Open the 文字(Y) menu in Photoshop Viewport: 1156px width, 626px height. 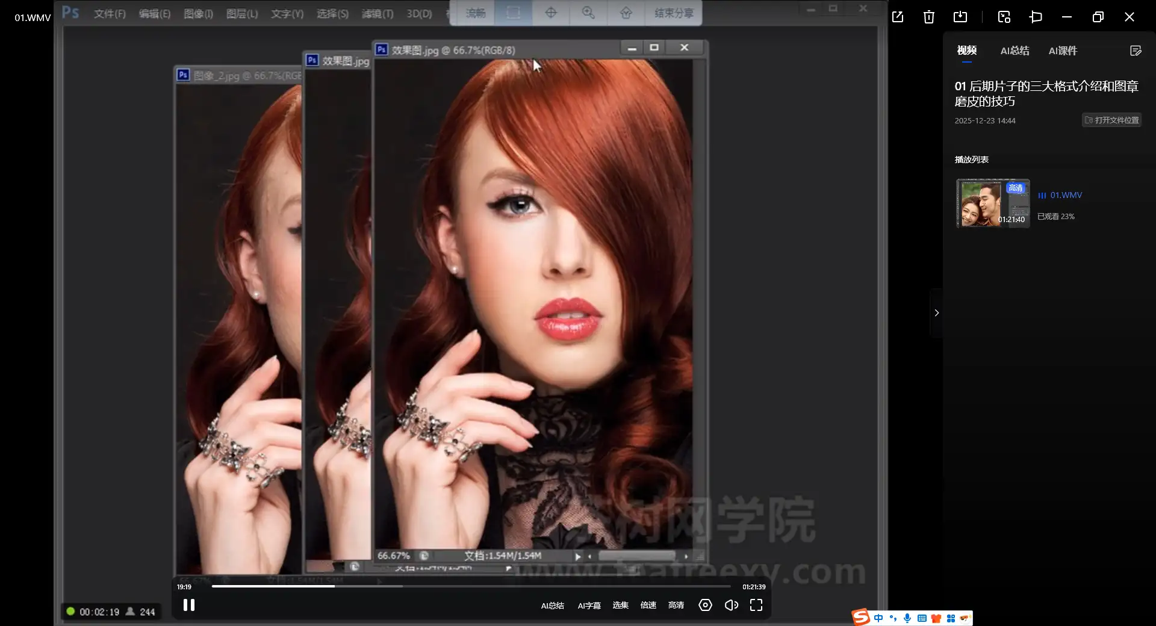[287, 13]
